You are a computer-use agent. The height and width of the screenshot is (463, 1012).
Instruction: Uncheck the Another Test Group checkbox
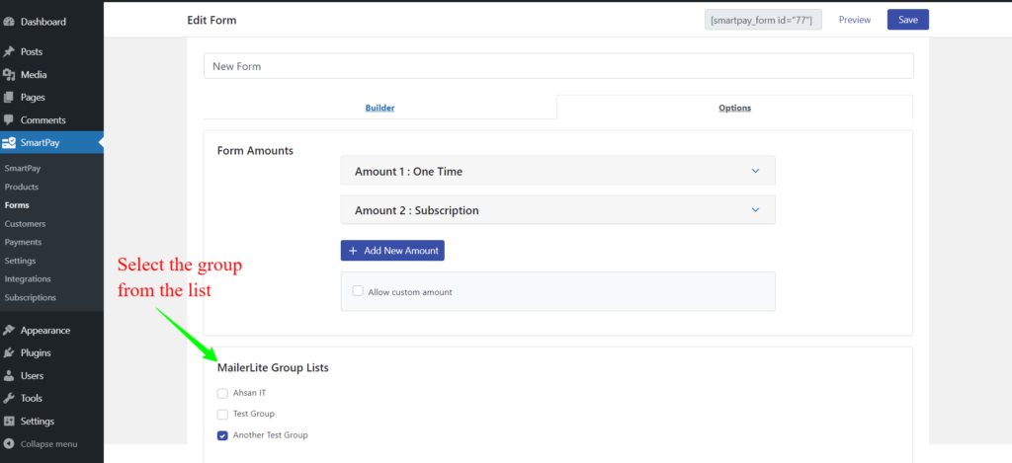coord(222,435)
